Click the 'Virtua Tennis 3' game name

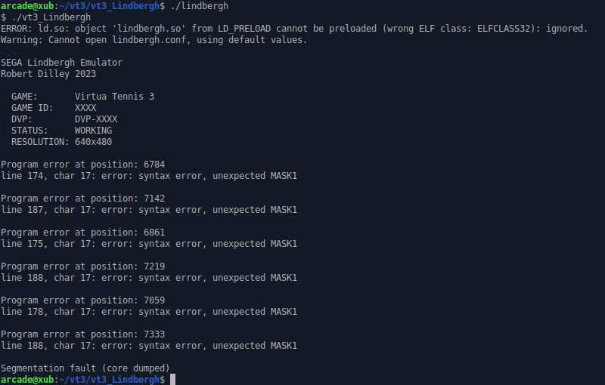click(x=115, y=97)
